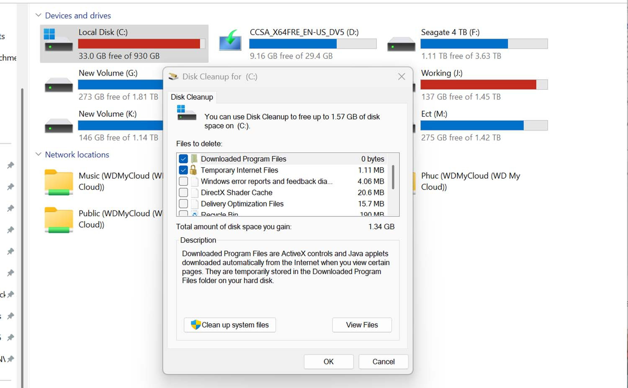Viewport: 628px width, 388px height.
Task: Confirm the cleanup with the OK button
Action: coord(329,362)
